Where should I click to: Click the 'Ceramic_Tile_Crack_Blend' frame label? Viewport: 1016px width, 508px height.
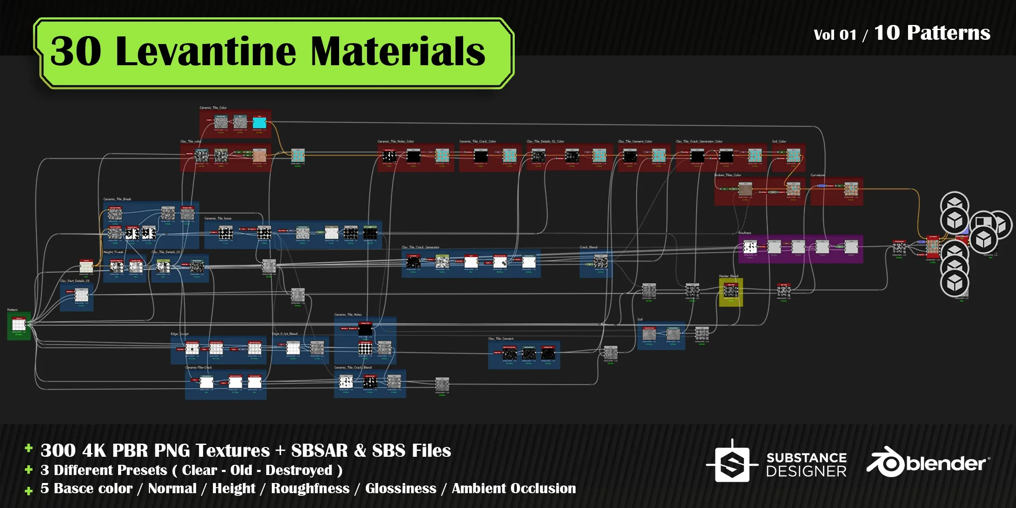(353, 367)
